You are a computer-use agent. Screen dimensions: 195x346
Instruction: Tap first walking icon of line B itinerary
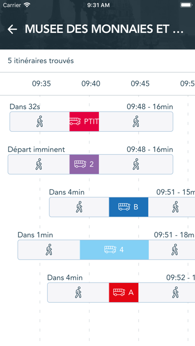[79, 207]
